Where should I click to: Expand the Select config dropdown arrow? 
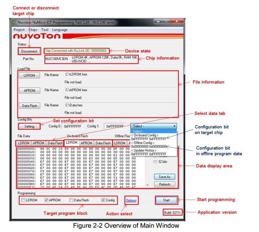(x=174, y=126)
